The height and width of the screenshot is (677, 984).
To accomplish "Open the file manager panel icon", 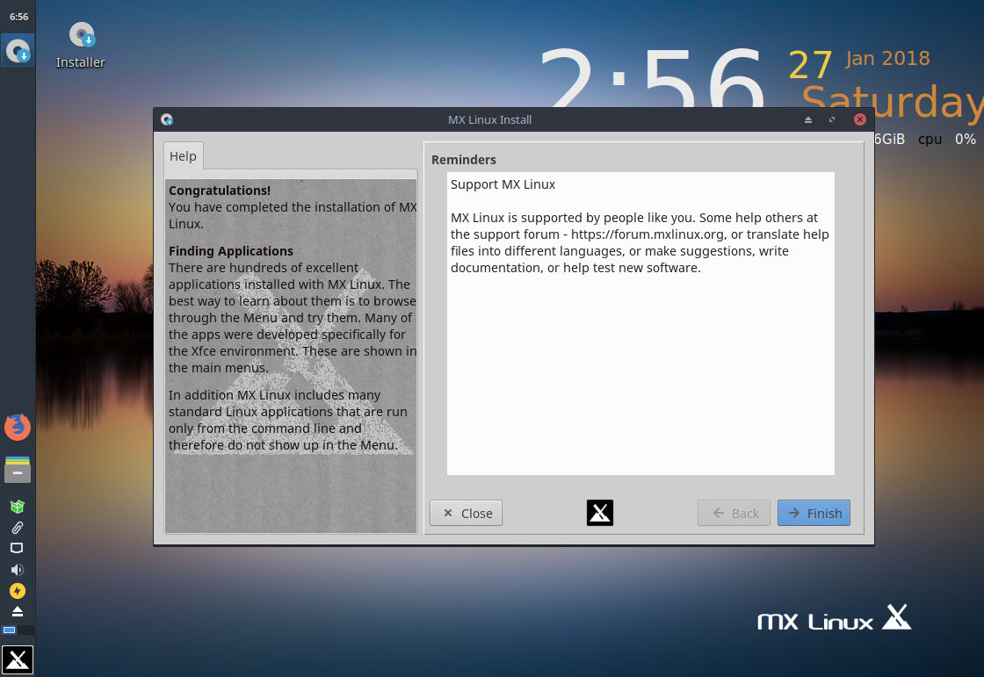I will pyautogui.click(x=18, y=469).
